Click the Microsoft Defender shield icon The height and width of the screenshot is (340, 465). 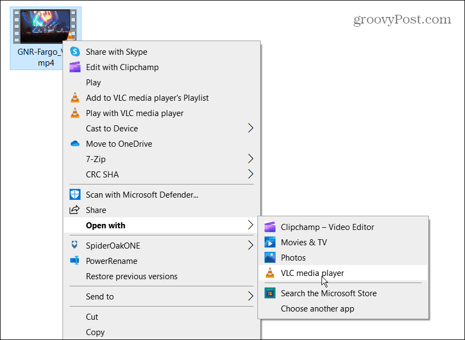(x=75, y=194)
